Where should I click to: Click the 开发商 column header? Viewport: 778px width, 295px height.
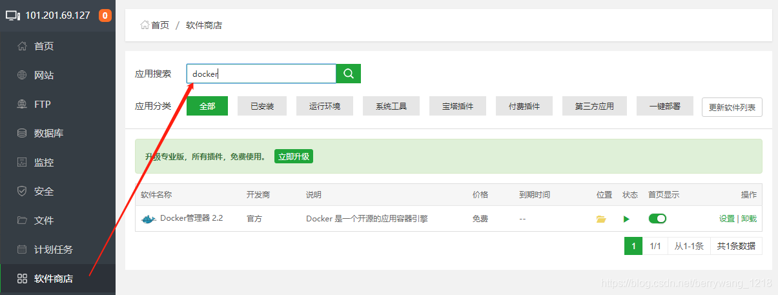pyautogui.click(x=258, y=195)
